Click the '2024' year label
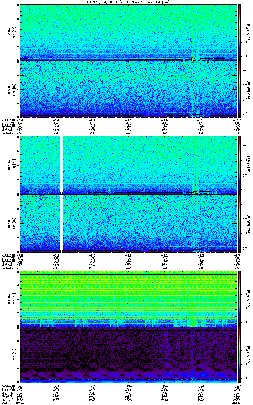Screen dimensions: 253x405 pyautogui.click(x=5, y=403)
